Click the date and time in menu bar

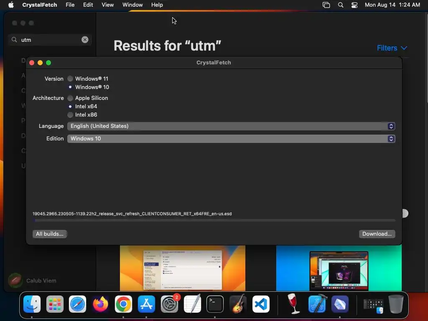[x=392, y=5]
